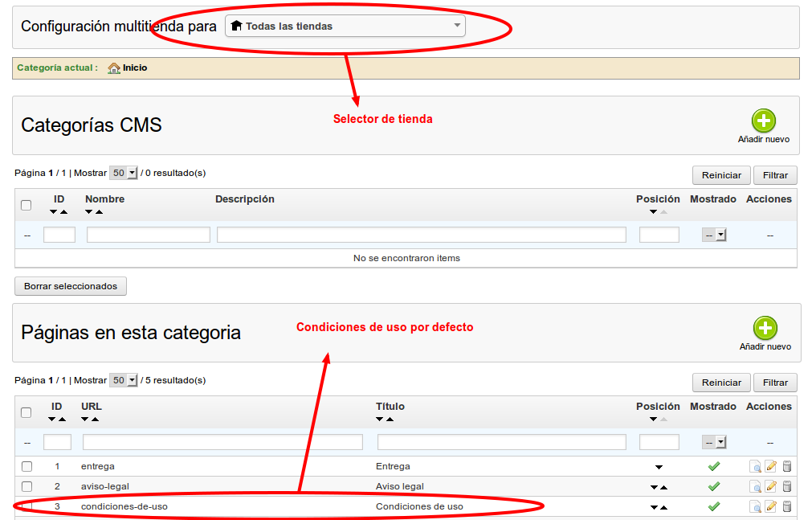Move the entrega page down with the position arrow

click(659, 467)
